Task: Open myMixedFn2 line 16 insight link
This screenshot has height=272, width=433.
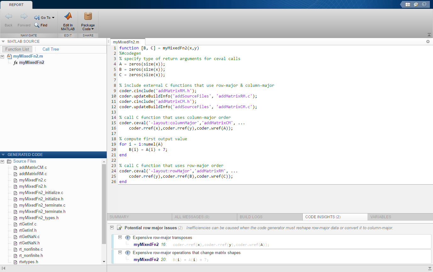Action: pyautogui.click(x=146, y=245)
